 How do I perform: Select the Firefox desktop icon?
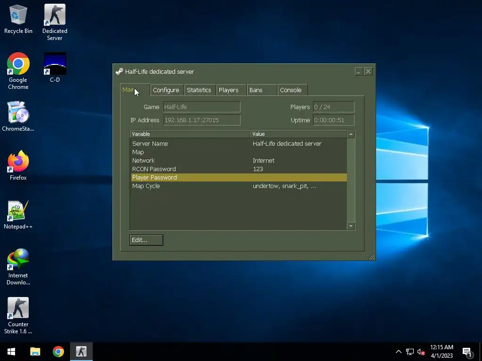(18, 165)
